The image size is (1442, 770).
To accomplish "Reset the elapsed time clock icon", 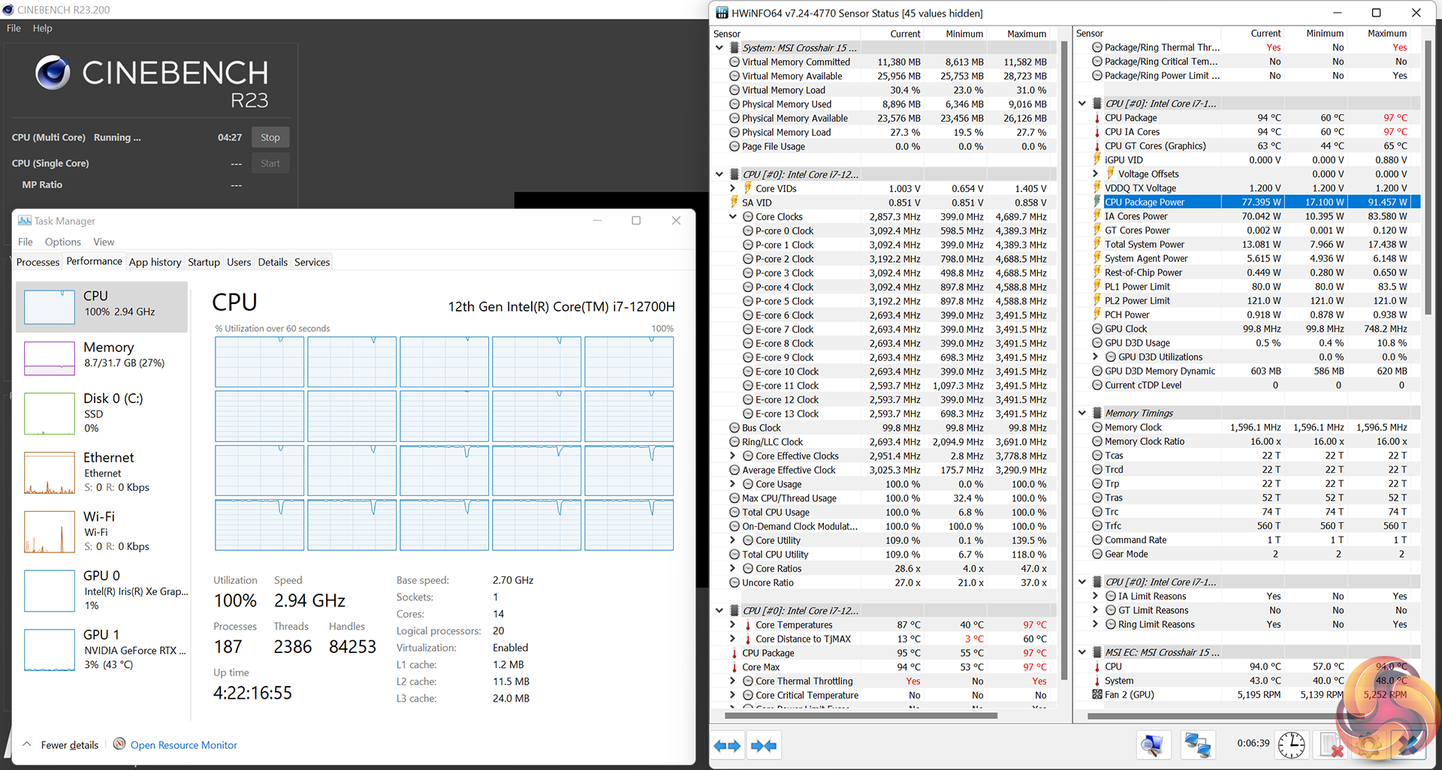I will pyautogui.click(x=1291, y=744).
